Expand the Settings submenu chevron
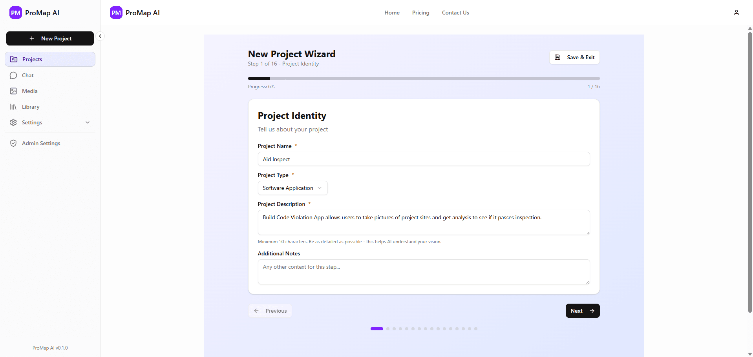The image size is (753, 357). tap(87, 122)
